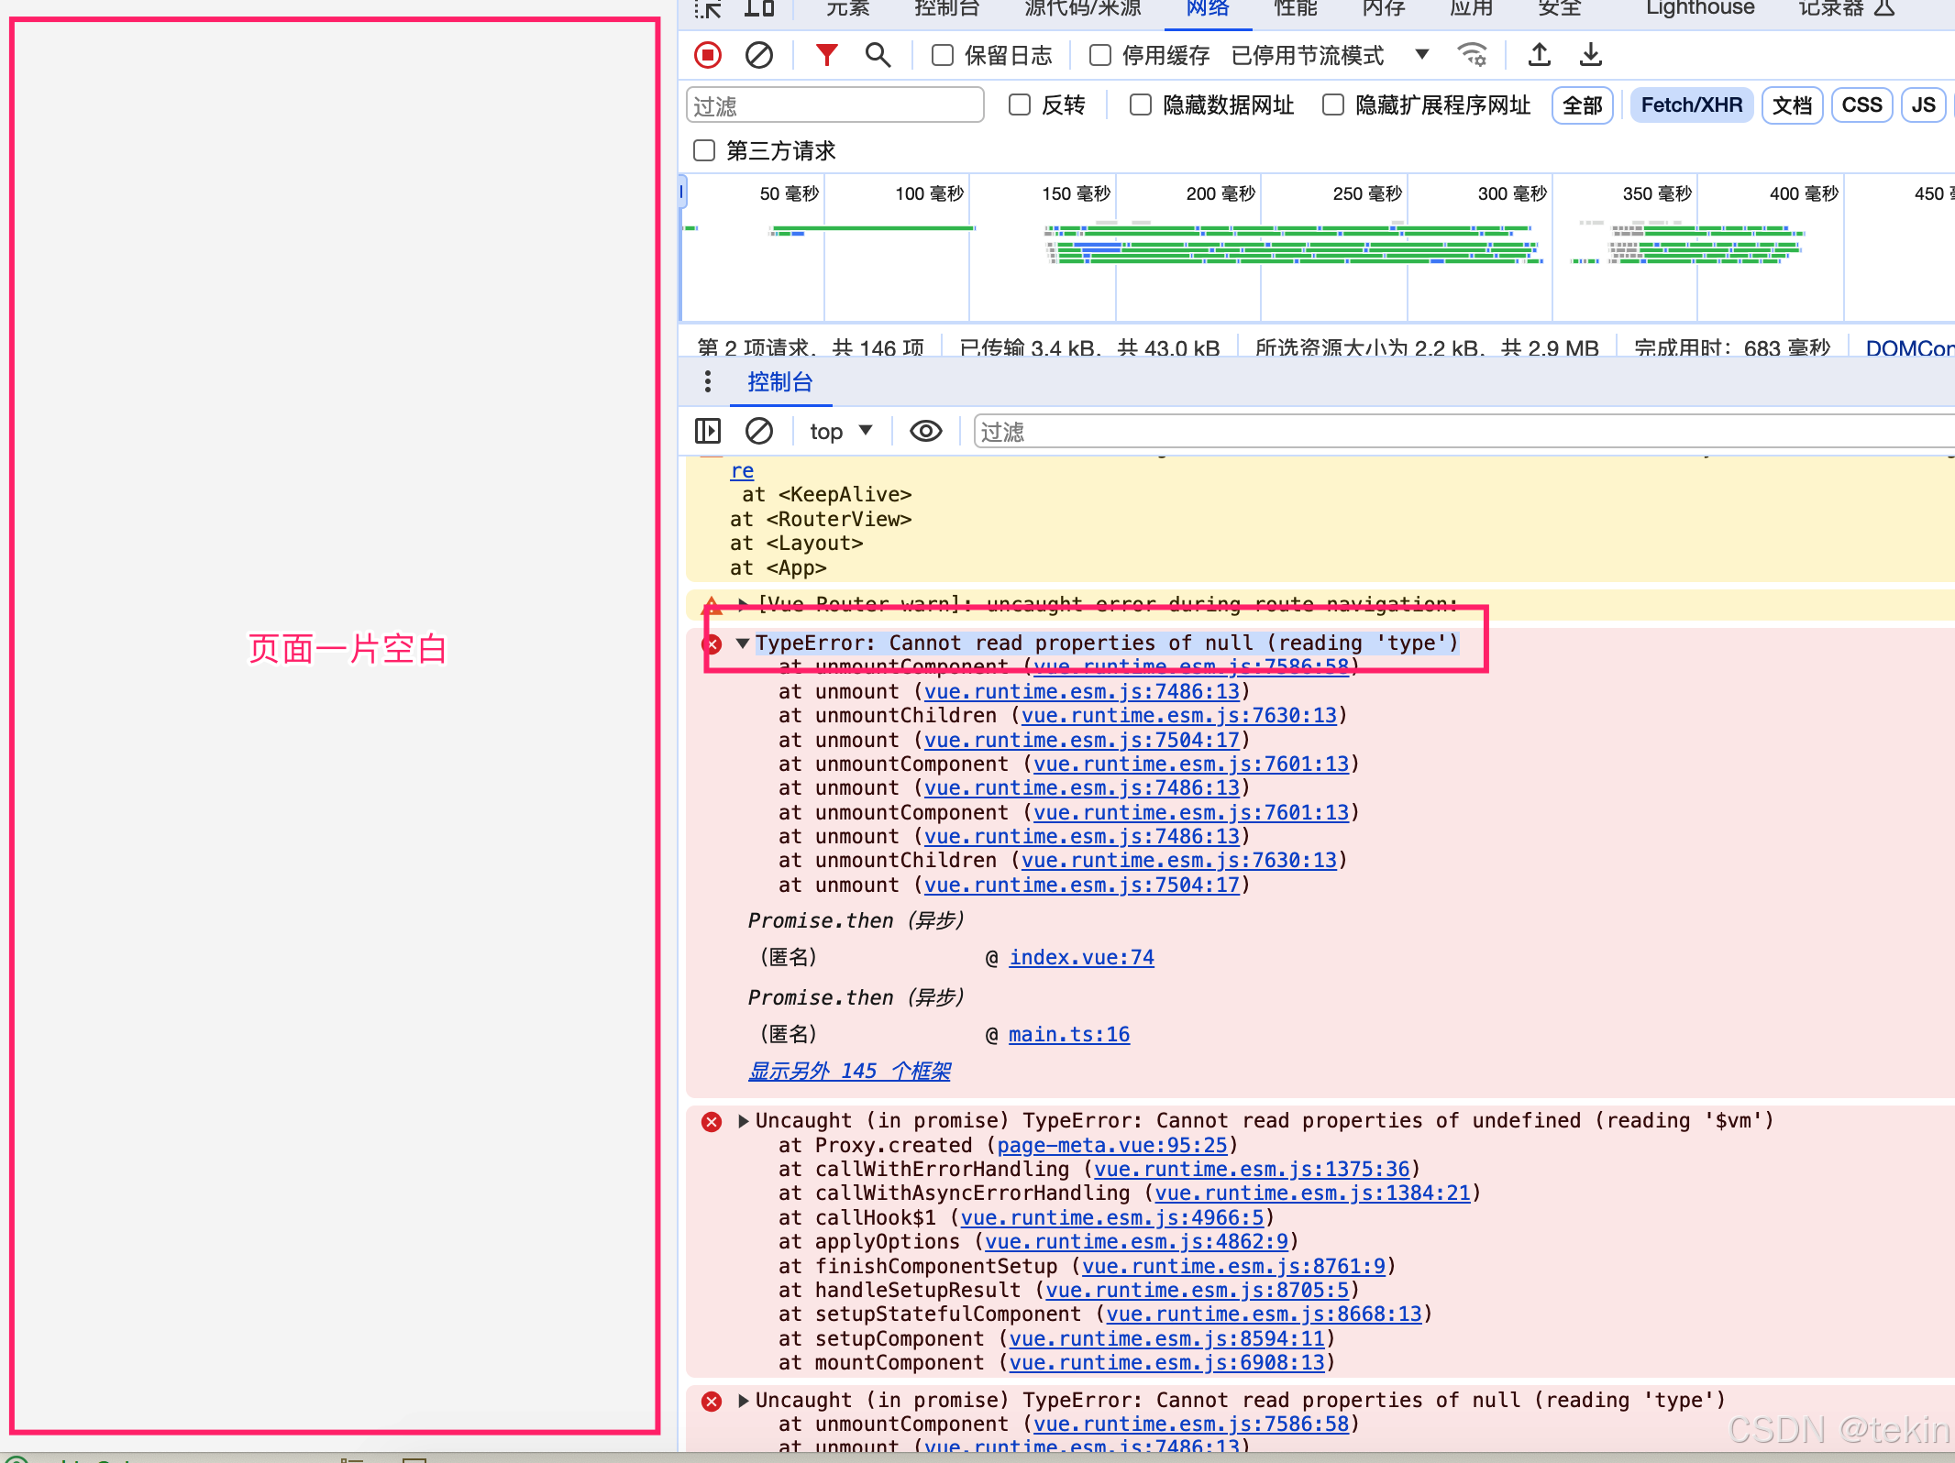Viewport: 1955px width, 1463px height.
Task: Select the Fetch/XHR filter
Action: tap(1691, 105)
